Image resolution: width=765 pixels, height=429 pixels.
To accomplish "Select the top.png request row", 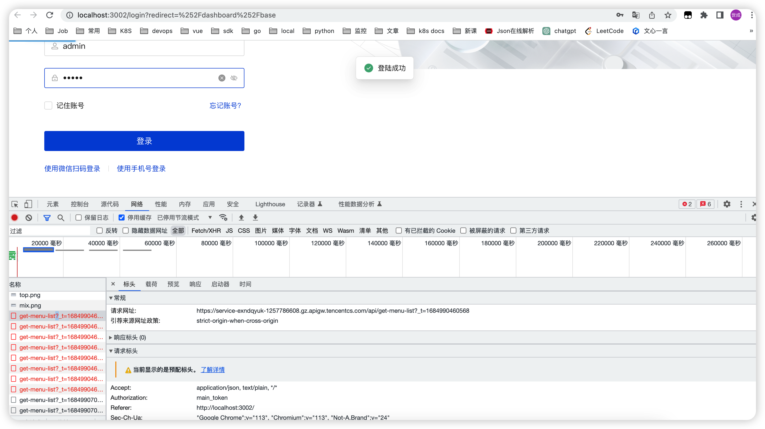I will 30,295.
